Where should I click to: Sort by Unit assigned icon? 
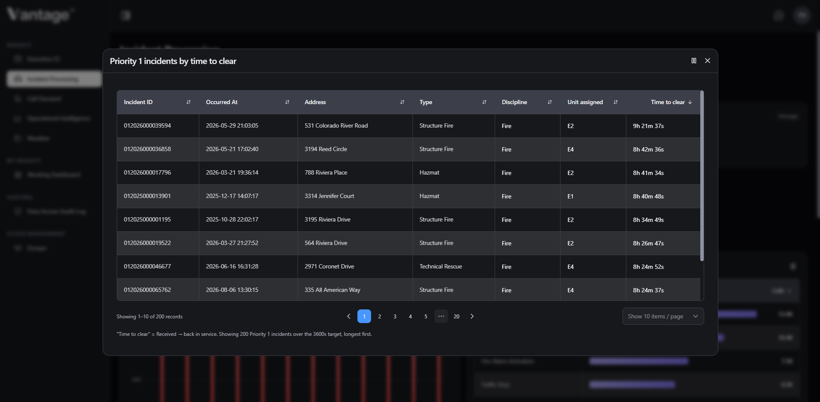pyautogui.click(x=616, y=102)
